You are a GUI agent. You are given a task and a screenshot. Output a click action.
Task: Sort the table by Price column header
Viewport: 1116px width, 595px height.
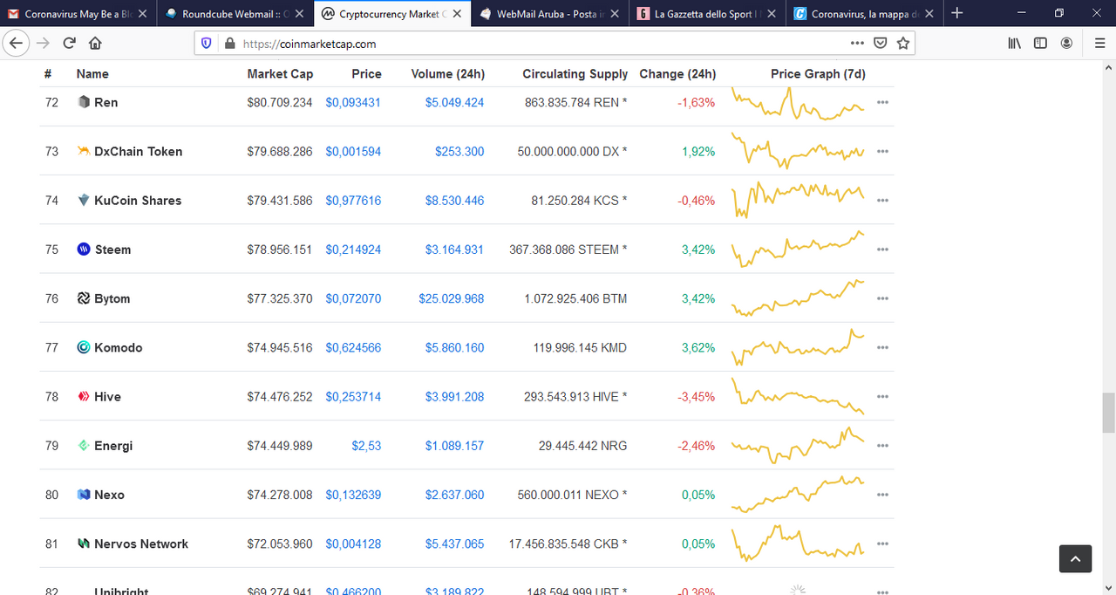366,74
